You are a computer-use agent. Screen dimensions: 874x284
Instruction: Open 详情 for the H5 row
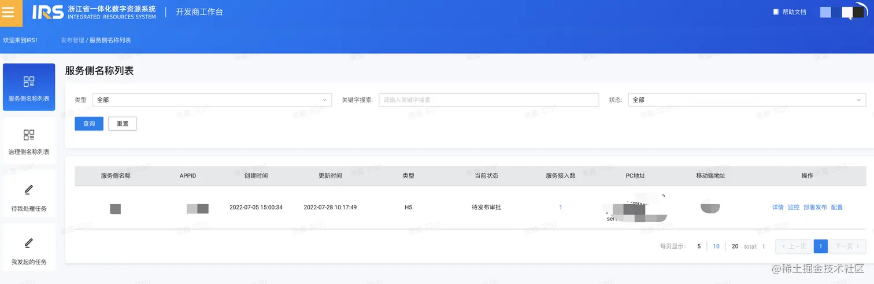click(x=778, y=207)
